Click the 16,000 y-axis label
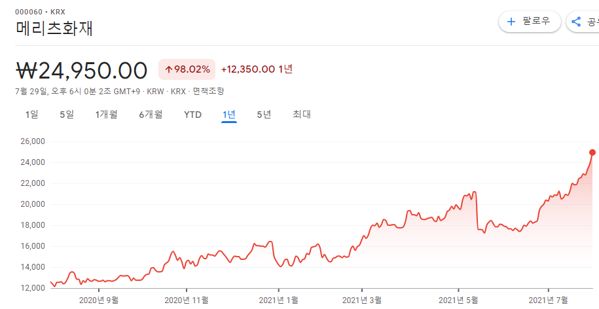This screenshot has height=309, width=599. click(32, 246)
